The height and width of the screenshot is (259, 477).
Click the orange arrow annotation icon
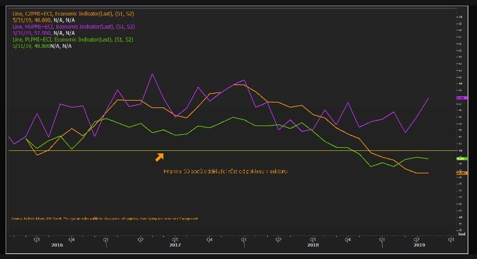click(x=160, y=157)
